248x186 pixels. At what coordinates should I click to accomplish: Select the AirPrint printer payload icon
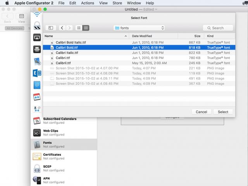click(37, 49)
